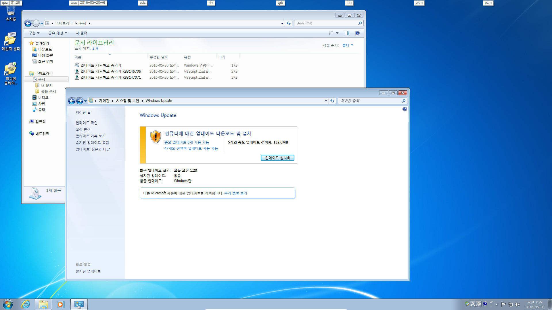552x310 pixels.
Task: Open Control Panel taskbar button
Action: tap(79, 304)
